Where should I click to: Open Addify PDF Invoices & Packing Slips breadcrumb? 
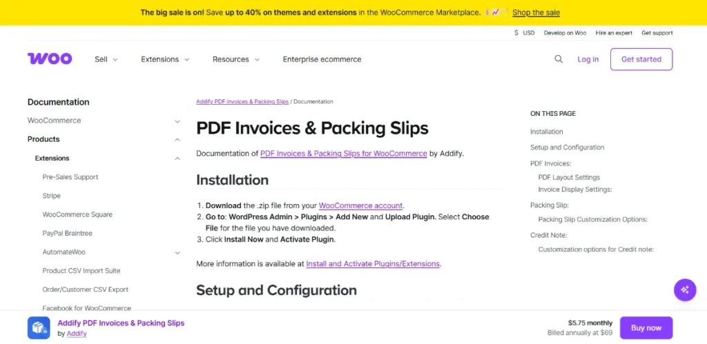click(x=242, y=101)
